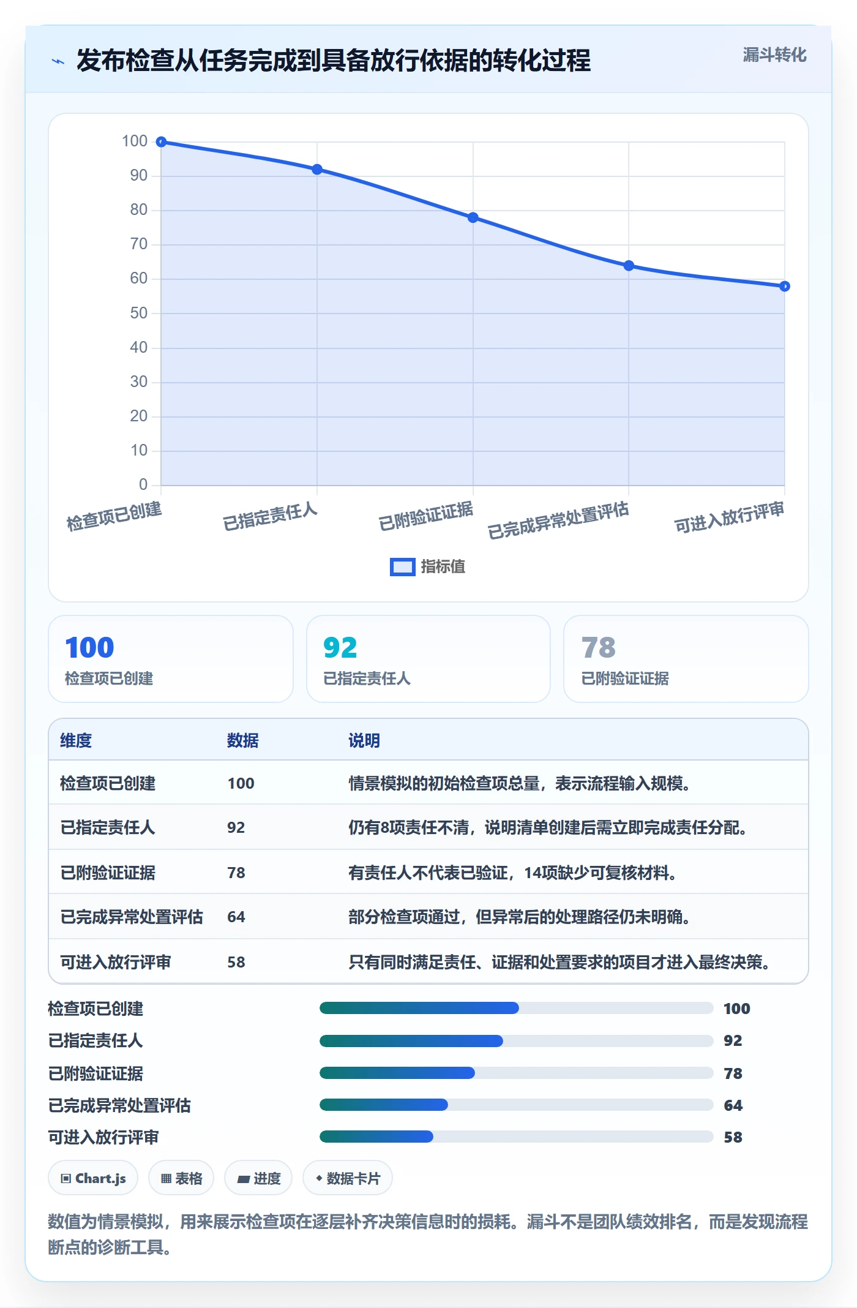857x1308 pixels.
Task: Select table row 已指定责任人
Action: 428,827
